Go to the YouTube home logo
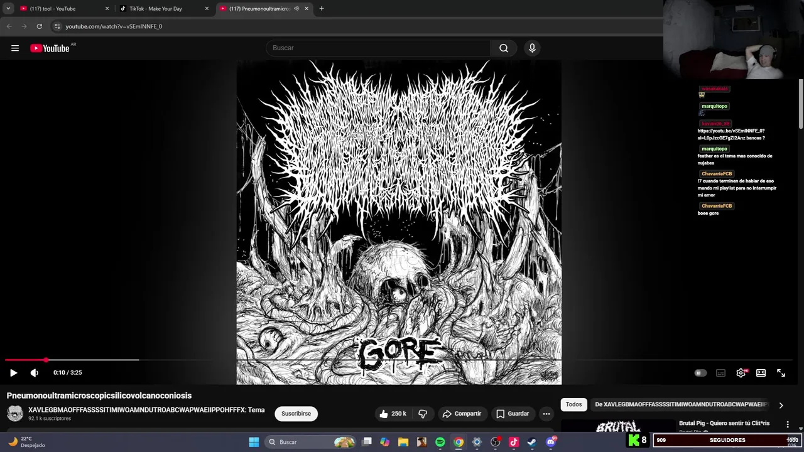The image size is (804, 452). (x=50, y=48)
